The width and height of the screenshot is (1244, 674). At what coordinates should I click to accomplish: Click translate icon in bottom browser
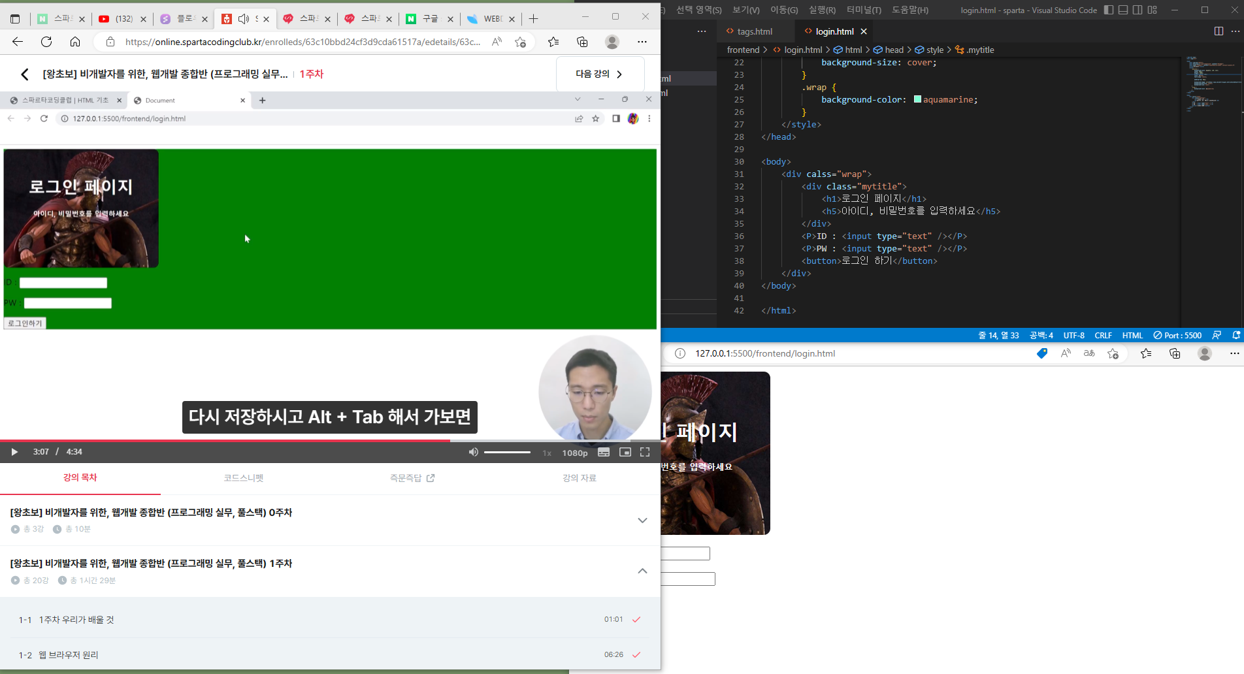coord(1089,353)
